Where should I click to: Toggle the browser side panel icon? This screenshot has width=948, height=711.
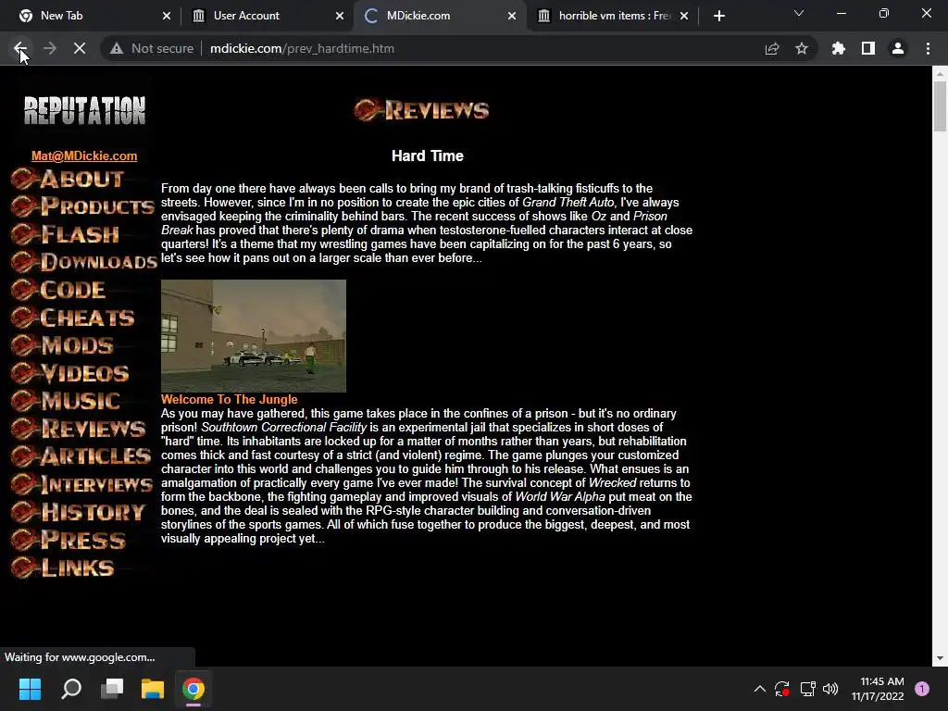point(868,48)
